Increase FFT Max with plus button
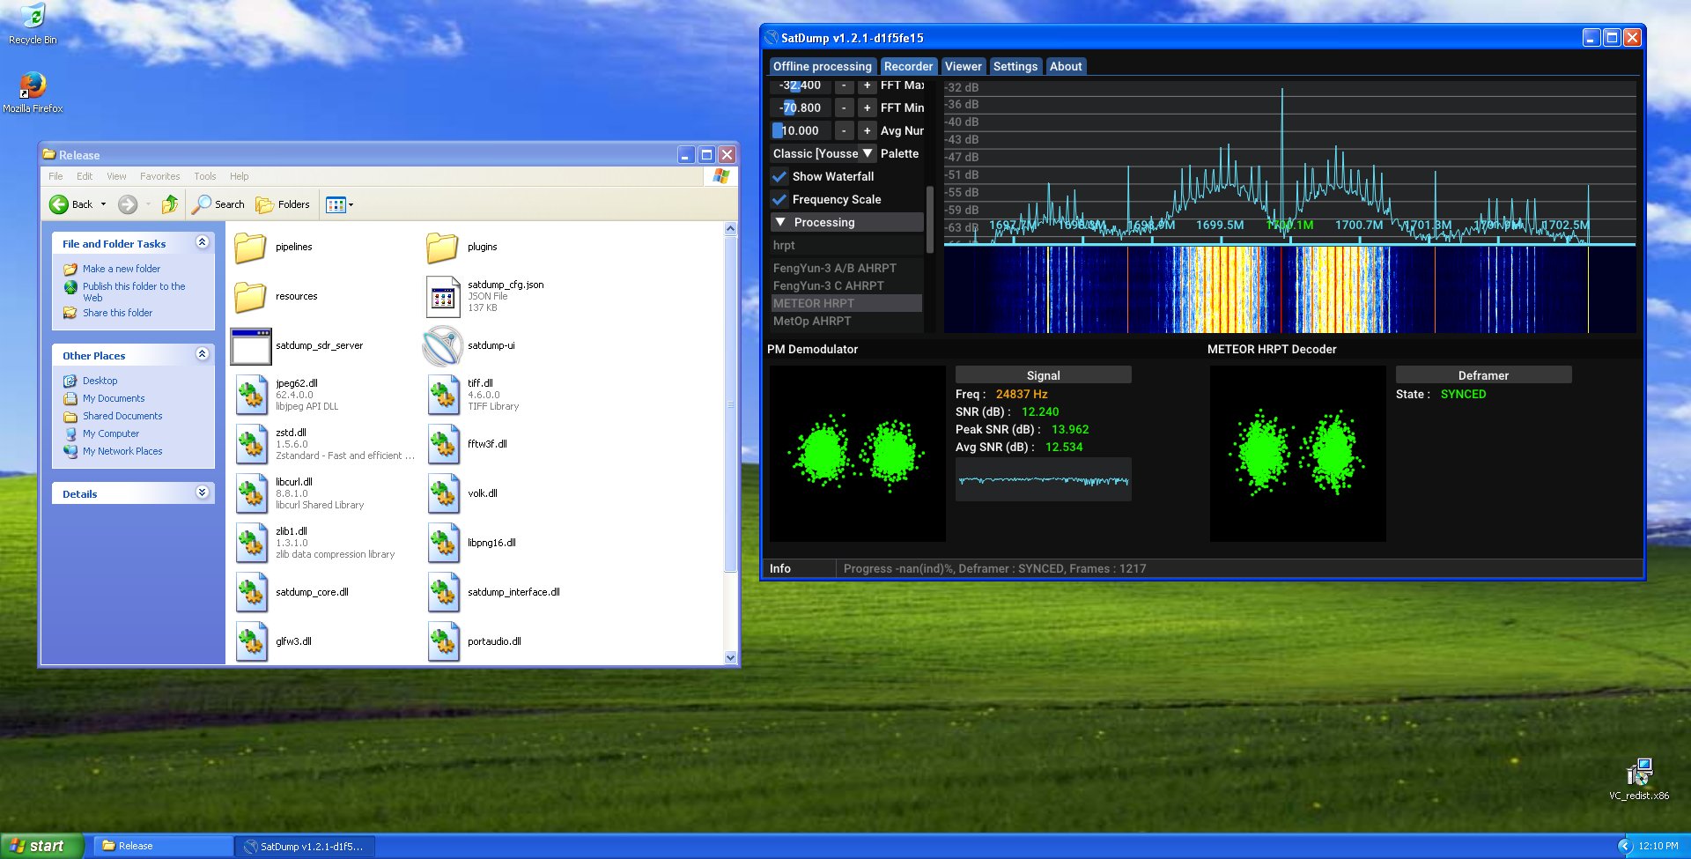Image resolution: width=1691 pixels, height=859 pixels. [x=867, y=85]
